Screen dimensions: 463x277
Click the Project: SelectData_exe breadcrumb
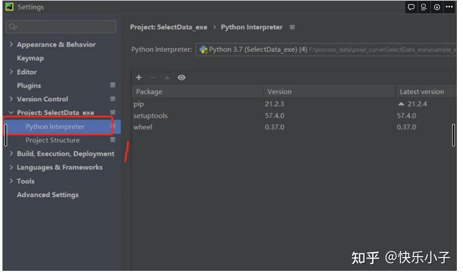click(x=169, y=27)
